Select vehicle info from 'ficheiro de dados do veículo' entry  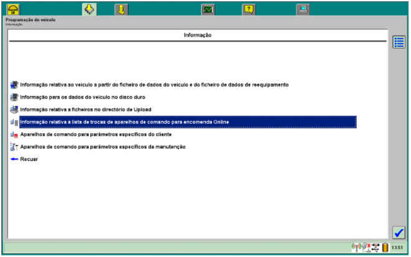(154, 85)
